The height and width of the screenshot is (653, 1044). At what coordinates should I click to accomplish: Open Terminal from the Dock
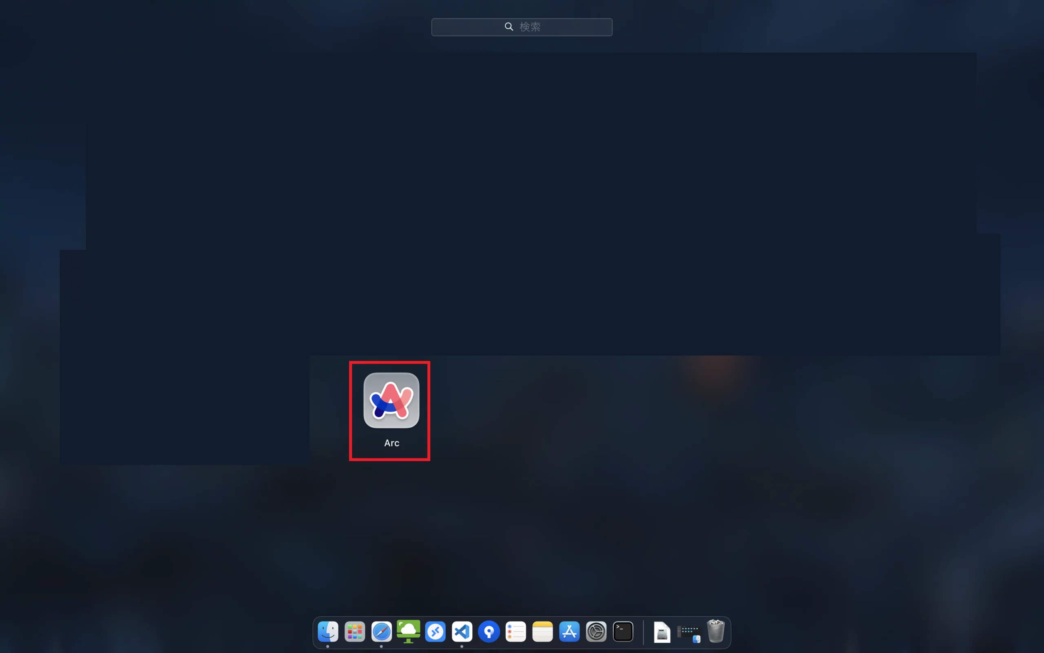point(623,631)
